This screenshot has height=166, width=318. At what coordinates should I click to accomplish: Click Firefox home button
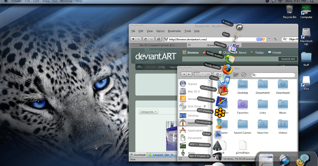(158, 39)
